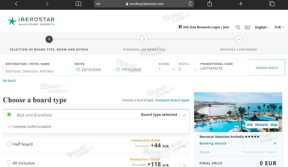The width and height of the screenshot is (288, 167).
Task: Open the check-in date 24/10/2026 calendar icon
Action: click(78, 70)
